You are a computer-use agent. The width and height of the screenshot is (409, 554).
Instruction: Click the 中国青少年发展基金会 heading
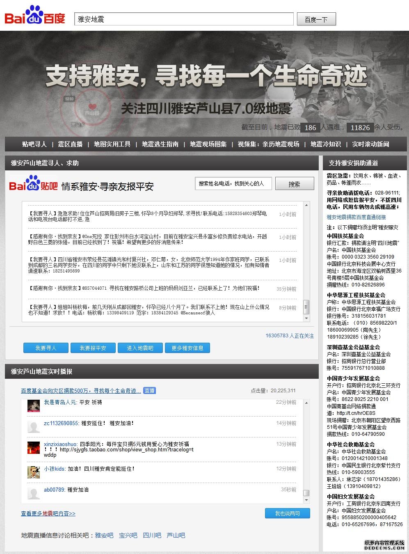[353, 378]
